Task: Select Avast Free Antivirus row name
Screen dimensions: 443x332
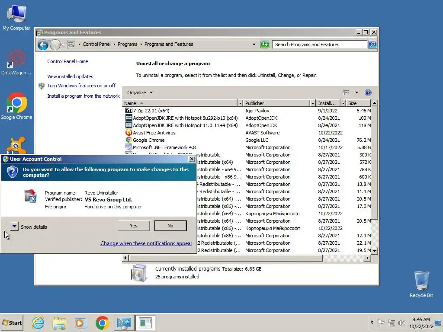Action: click(x=154, y=133)
